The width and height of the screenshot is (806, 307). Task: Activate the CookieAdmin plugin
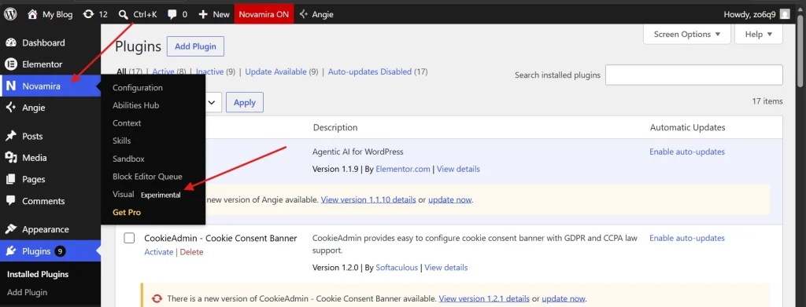159,252
